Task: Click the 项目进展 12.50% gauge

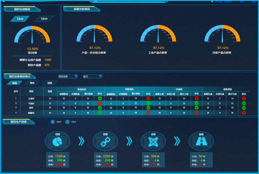Action: pos(32,35)
